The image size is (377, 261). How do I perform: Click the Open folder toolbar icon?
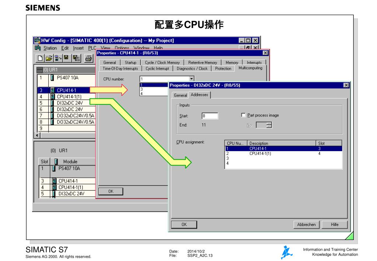pos(49,58)
